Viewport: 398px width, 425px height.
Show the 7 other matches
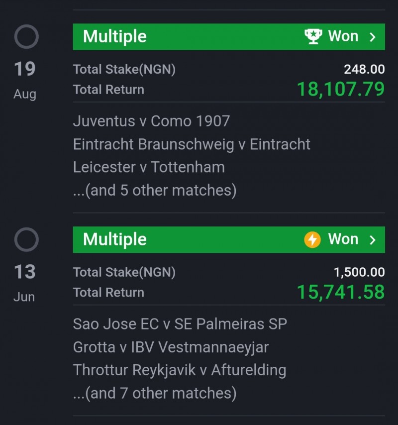point(155,393)
